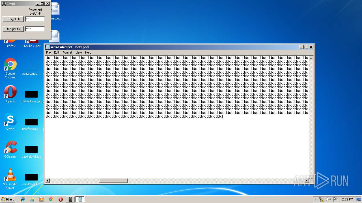362x203 pixels.
Task: Click the 2:22 PM clock
Action: pos(347,199)
